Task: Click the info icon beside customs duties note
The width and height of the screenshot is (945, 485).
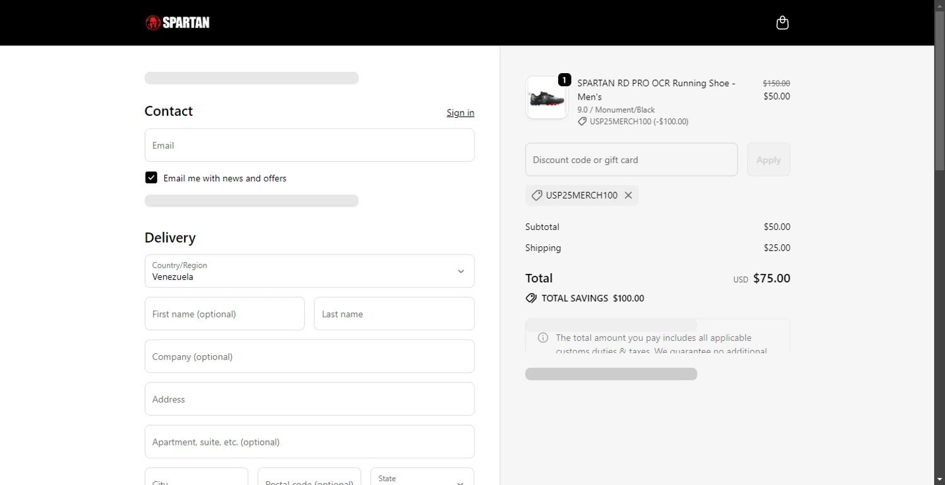Action: coord(542,338)
